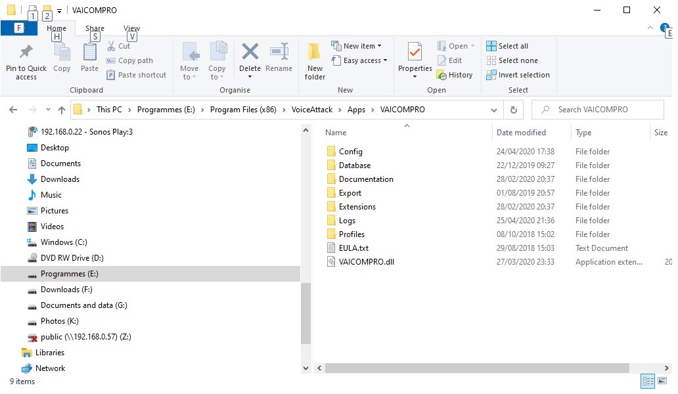This screenshot has width=678, height=394.
Task: Select the Extensions folder
Action: tap(351, 206)
